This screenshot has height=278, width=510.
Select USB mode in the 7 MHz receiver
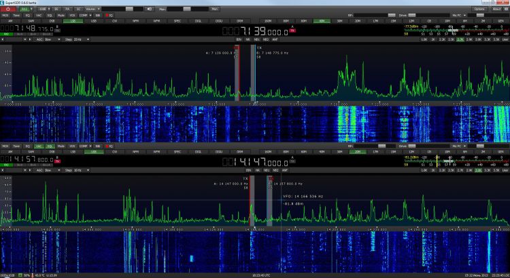(94, 21)
